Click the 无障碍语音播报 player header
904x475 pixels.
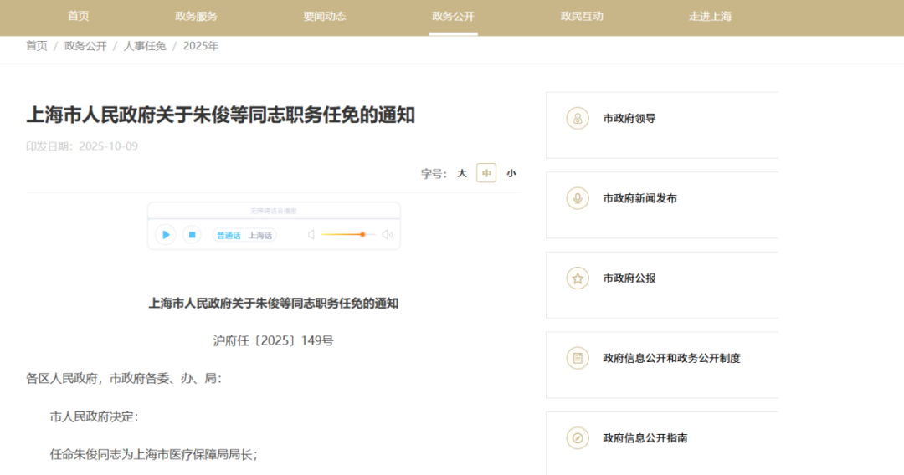274,212
